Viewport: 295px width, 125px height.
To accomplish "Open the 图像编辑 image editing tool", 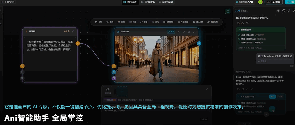I will click(213, 22).
